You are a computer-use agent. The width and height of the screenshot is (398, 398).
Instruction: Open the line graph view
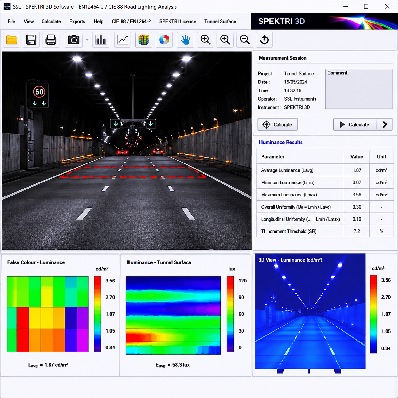[123, 40]
